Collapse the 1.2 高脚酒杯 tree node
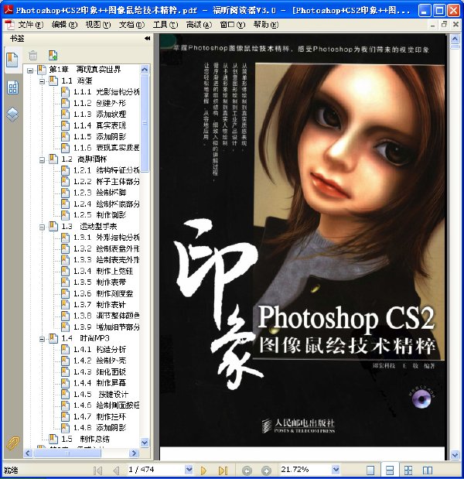Screen dimensions: 464x479 [42, 159]
